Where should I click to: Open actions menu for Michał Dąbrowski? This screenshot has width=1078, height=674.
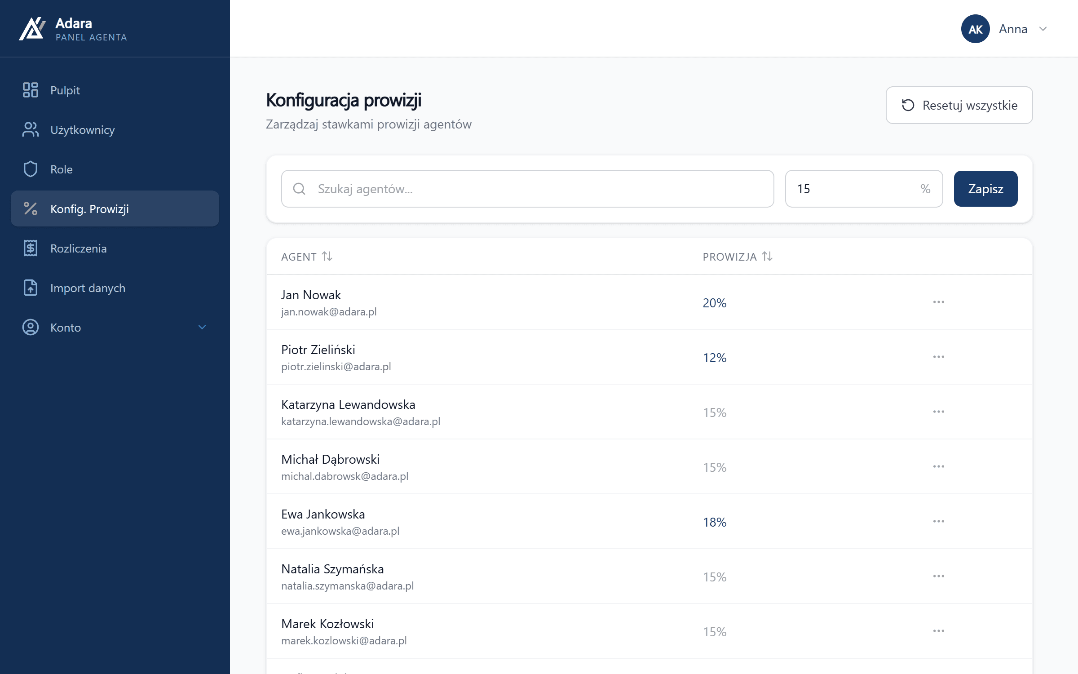939,466
